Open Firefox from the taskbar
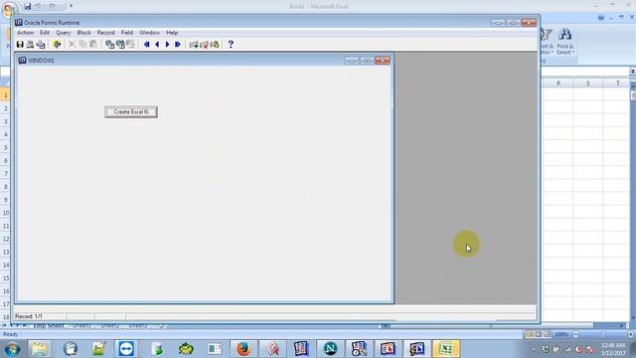 243,349
